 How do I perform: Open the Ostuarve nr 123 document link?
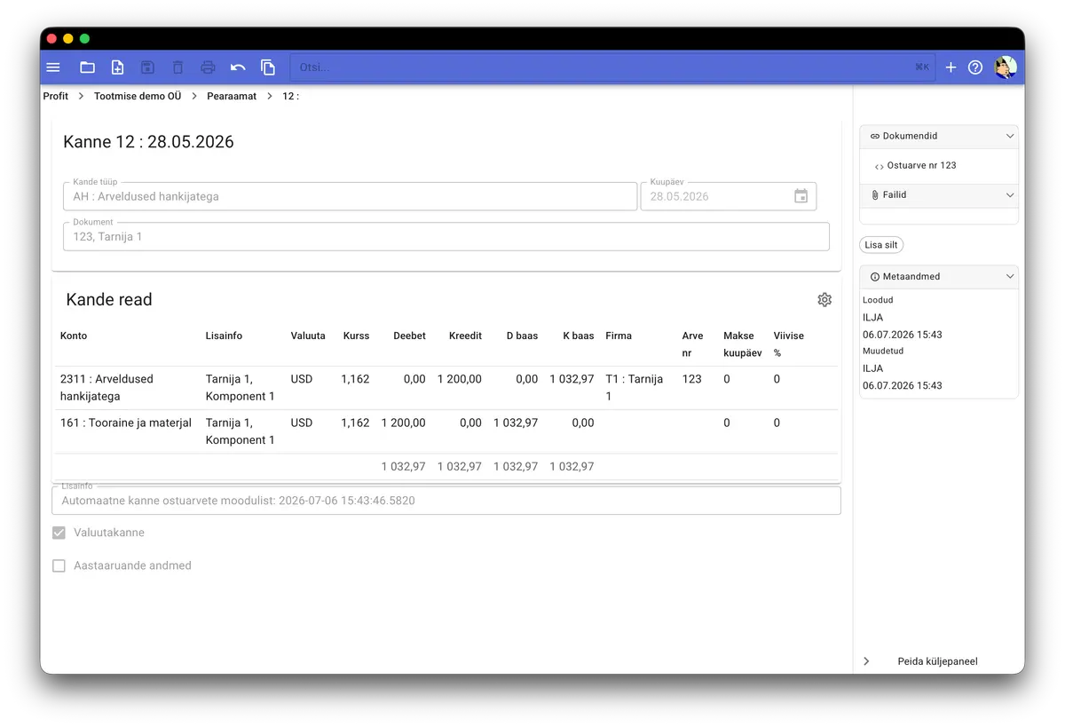pos(921,166)
